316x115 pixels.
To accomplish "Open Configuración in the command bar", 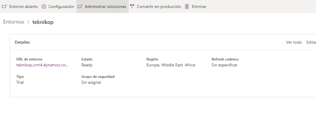I will (x=58, y=6).
